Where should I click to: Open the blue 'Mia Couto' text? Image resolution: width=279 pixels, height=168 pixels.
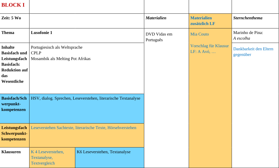pyautogui.click(x=200, y=34)
